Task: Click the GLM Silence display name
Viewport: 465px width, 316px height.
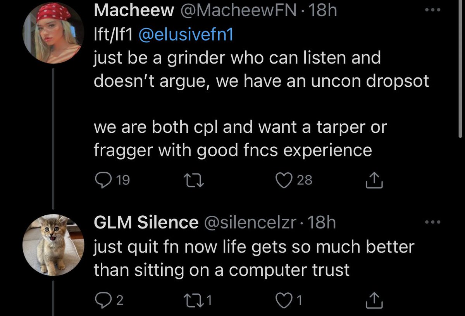Action: (146, 223)
